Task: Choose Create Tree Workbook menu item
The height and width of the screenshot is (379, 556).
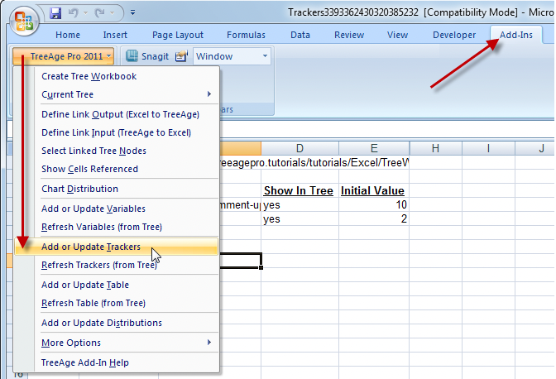Action: (x=117, y=76)
